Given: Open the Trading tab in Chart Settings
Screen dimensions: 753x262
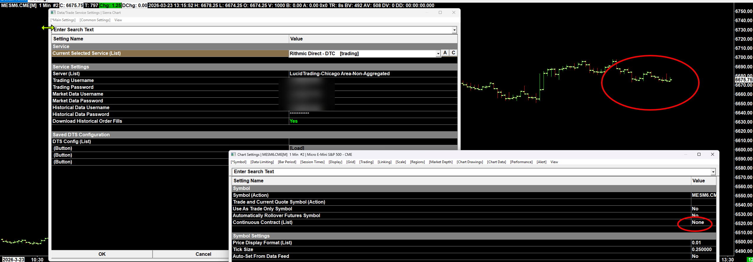Looking at the screenshot, I should [x=366, y=162].
